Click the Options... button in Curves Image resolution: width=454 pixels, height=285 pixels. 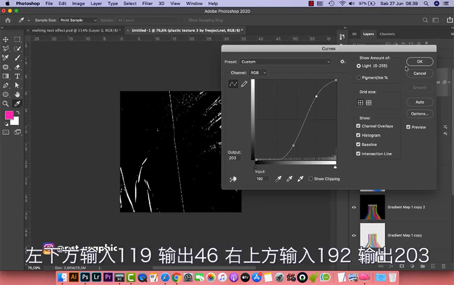tap(420, 114)
